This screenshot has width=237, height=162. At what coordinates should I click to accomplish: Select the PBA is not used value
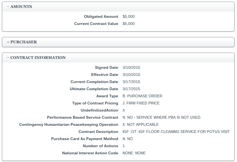click(162, 117)
